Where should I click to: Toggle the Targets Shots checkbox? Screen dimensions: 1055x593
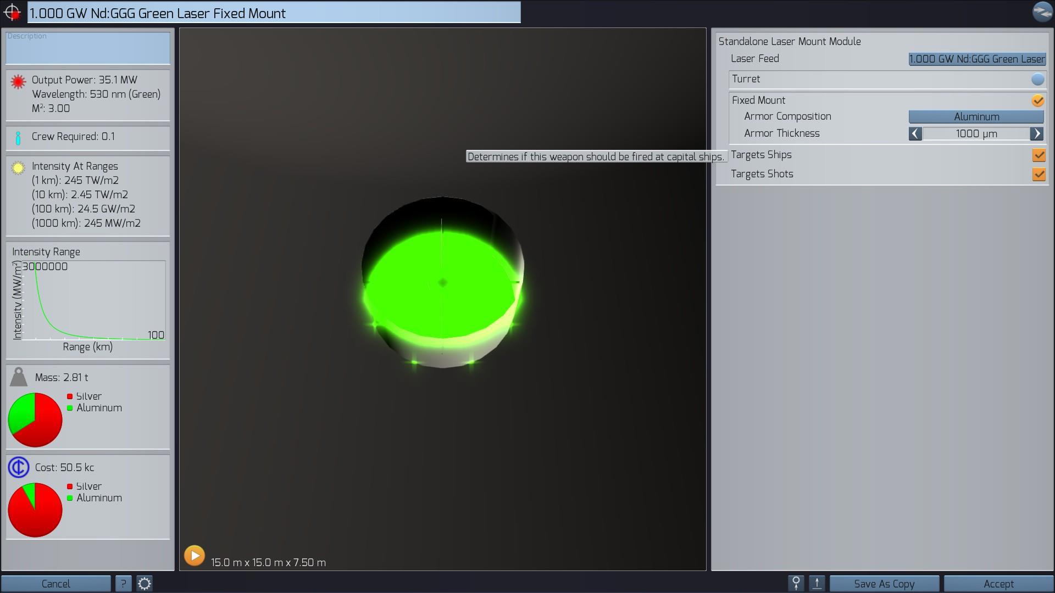(x=1039, y=174)
